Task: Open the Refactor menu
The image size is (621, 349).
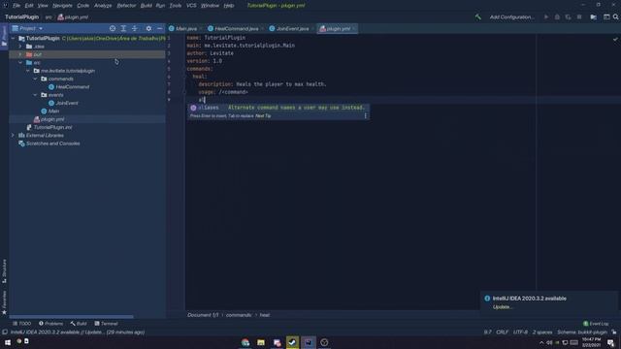Action: [x=126, y=6]
